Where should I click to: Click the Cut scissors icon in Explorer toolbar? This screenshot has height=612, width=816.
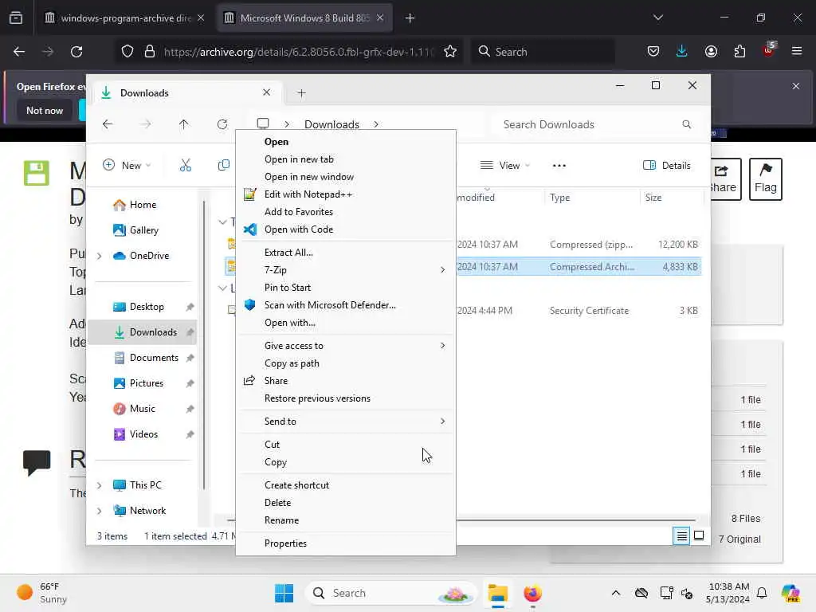click(185, 166)
